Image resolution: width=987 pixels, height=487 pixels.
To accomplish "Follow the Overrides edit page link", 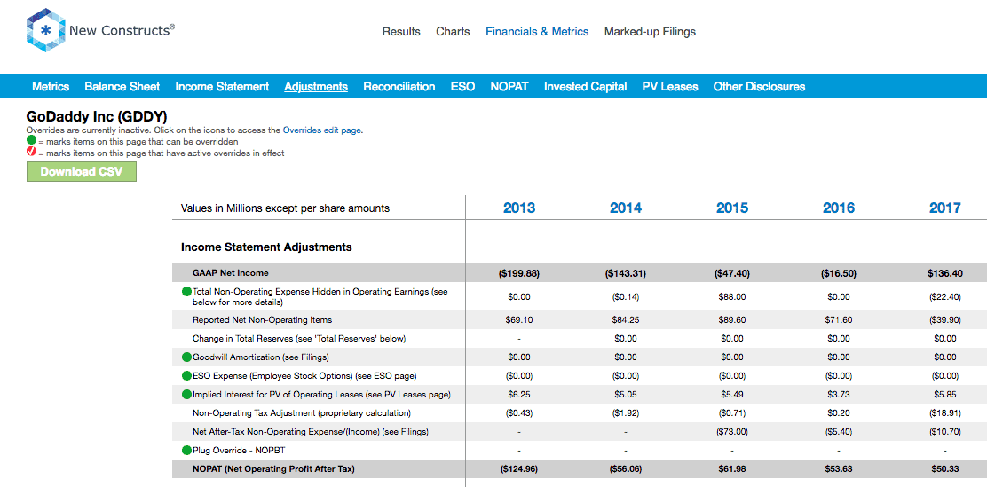I will tap(321, 131).
